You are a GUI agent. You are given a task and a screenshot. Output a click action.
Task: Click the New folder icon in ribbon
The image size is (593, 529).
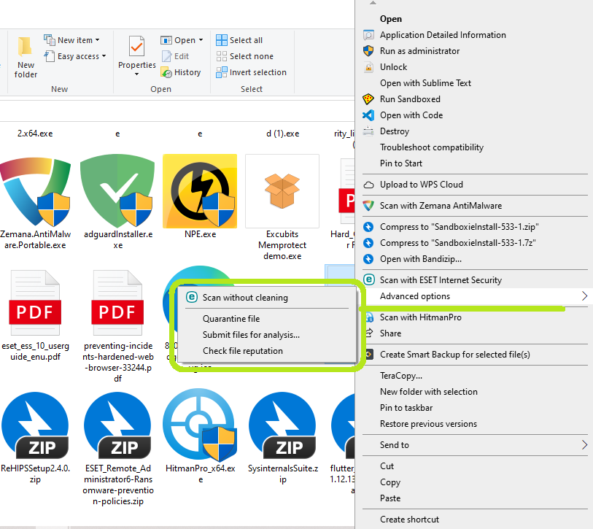pos(26,57)
